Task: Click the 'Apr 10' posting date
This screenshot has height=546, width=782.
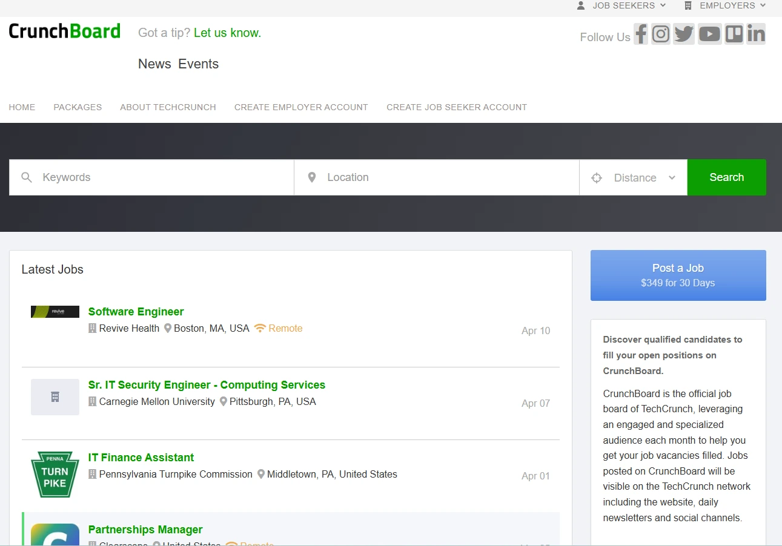Action: pyautogui.click(x=536, y=331)
